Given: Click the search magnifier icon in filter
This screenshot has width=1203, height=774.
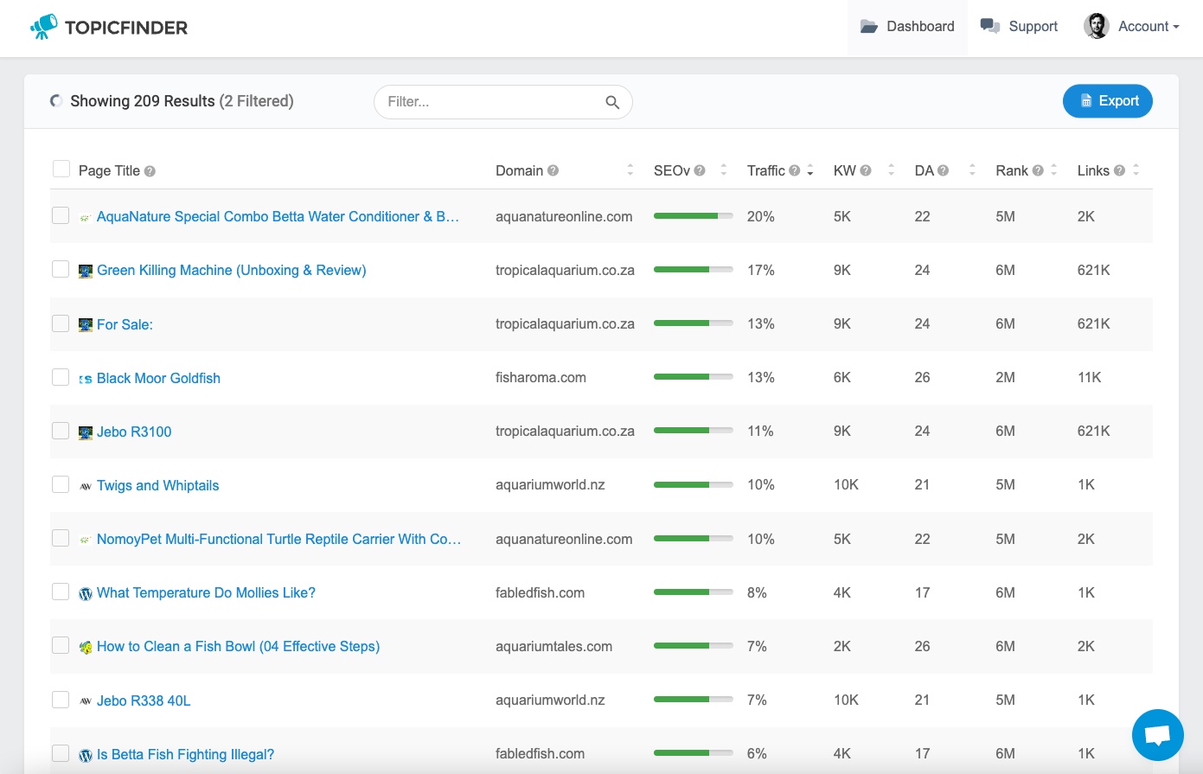Looking at the screenshot, I should [612, 102].
